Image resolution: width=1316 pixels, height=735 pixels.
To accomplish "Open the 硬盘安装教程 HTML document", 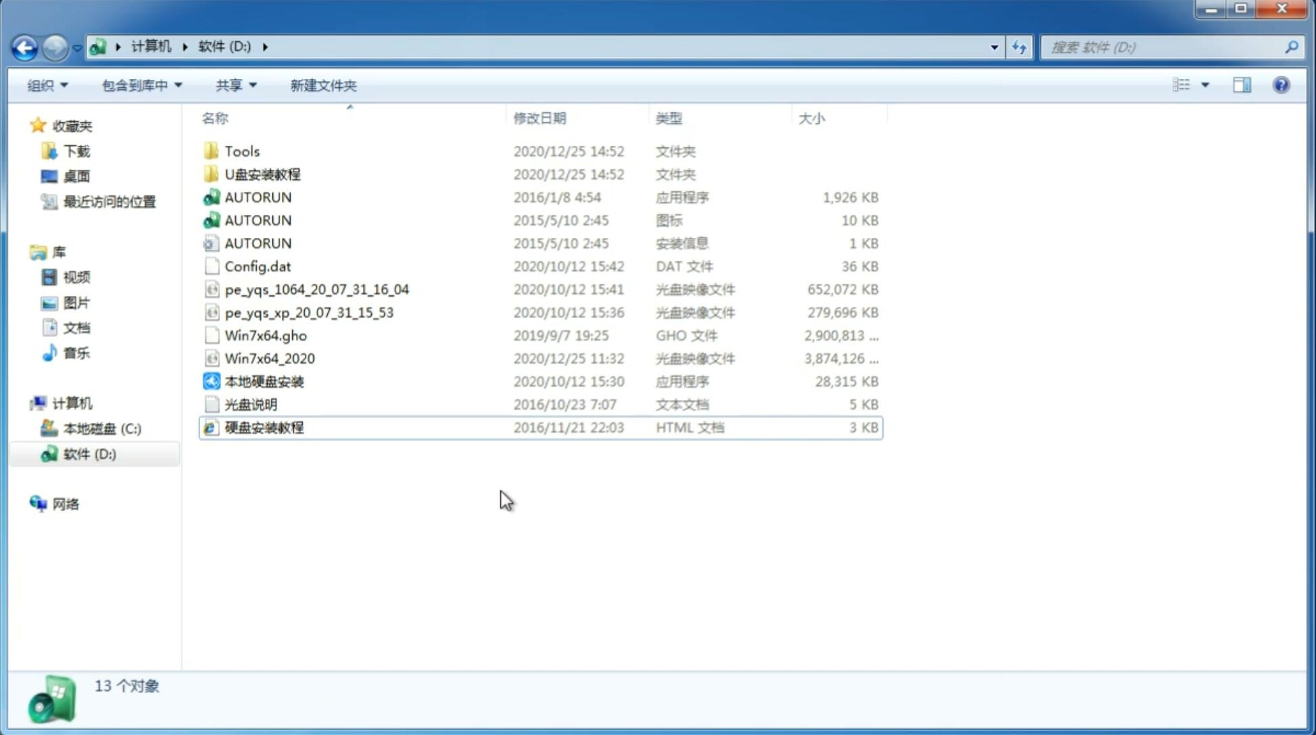I will pos(263,427).
